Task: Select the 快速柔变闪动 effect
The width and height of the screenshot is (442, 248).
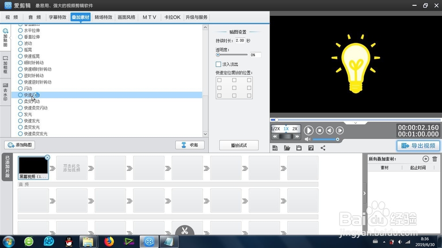Action: point(33,108)
